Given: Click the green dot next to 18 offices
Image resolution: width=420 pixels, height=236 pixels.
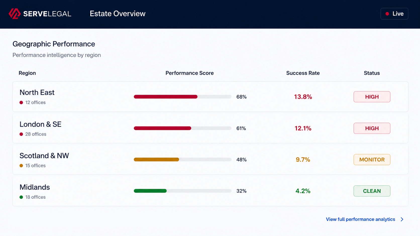Looking at the screenshot, I should (x=21, y=197).
